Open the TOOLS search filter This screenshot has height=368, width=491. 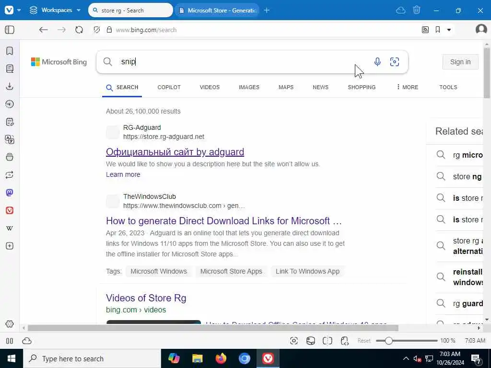point(448,87)
